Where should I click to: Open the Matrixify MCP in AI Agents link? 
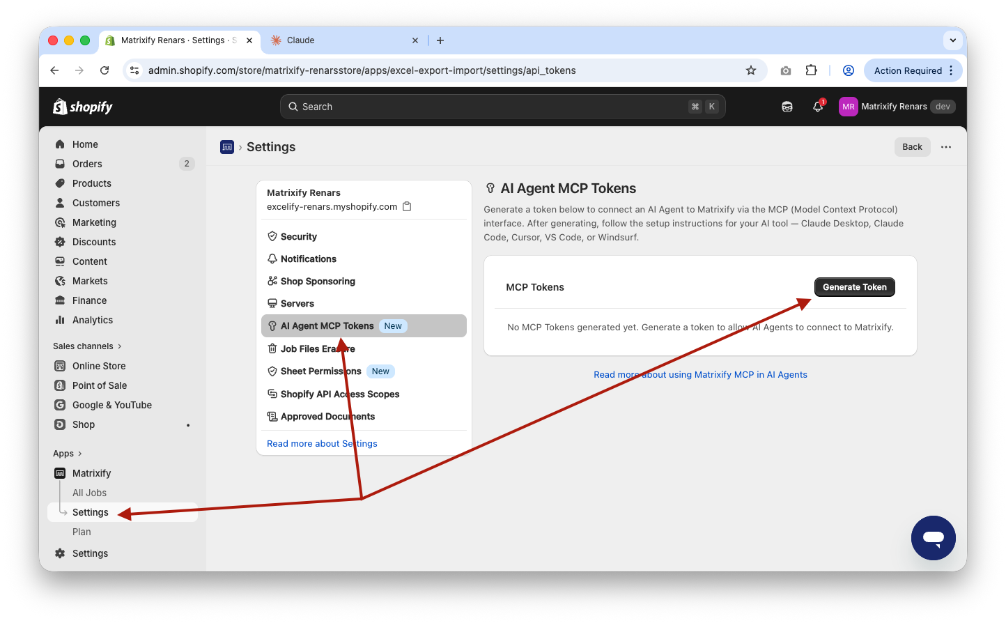click(x=700, y=375)
